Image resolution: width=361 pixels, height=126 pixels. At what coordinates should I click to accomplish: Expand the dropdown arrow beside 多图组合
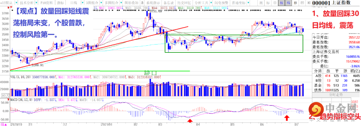pos(121,3)
